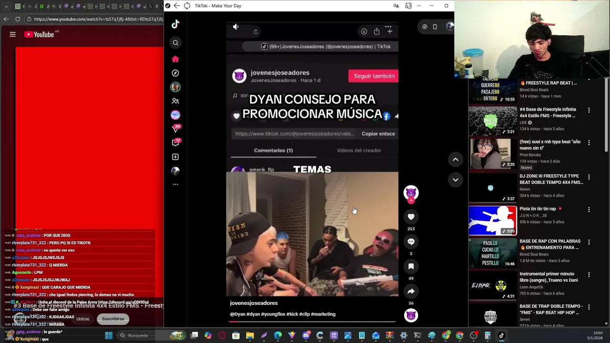The width and height of the screenshot is (610, 343).
Task: Like the TikTok video with heart
Action: click(x=411, y=217)
